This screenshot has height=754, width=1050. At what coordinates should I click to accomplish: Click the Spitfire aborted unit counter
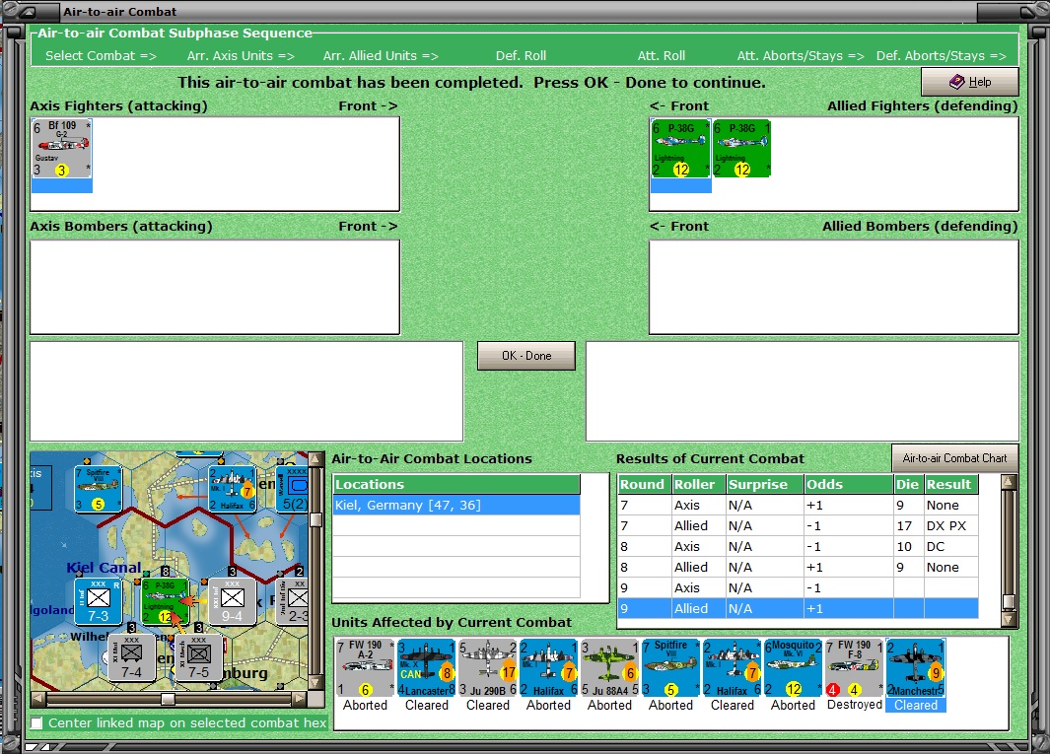[x=671, y=668]
